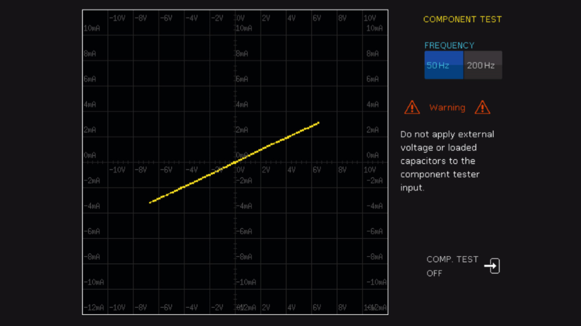
Task: Click the -12mA label in graph's bottom-left corner
Action: [94, 307]
